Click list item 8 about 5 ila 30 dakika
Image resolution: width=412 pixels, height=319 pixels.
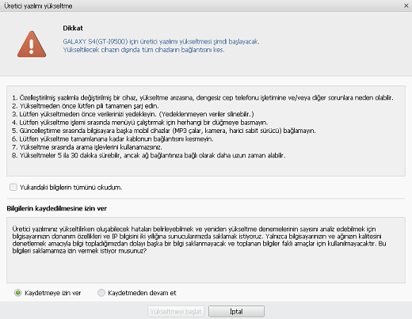click(149, 155)
